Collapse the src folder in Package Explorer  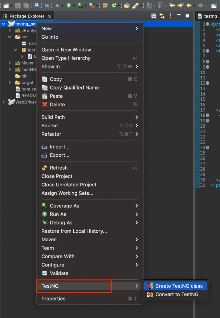click(x=9, y=37)
